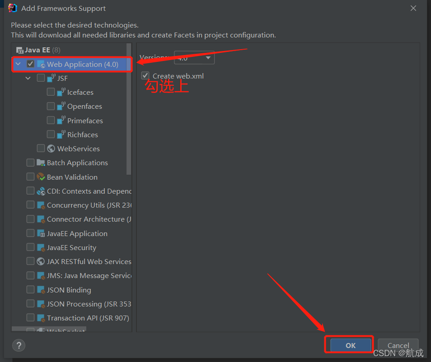Click the CDI Contexts icon
The height and width of the screenshot is (362, 431).
coord(41,191)
